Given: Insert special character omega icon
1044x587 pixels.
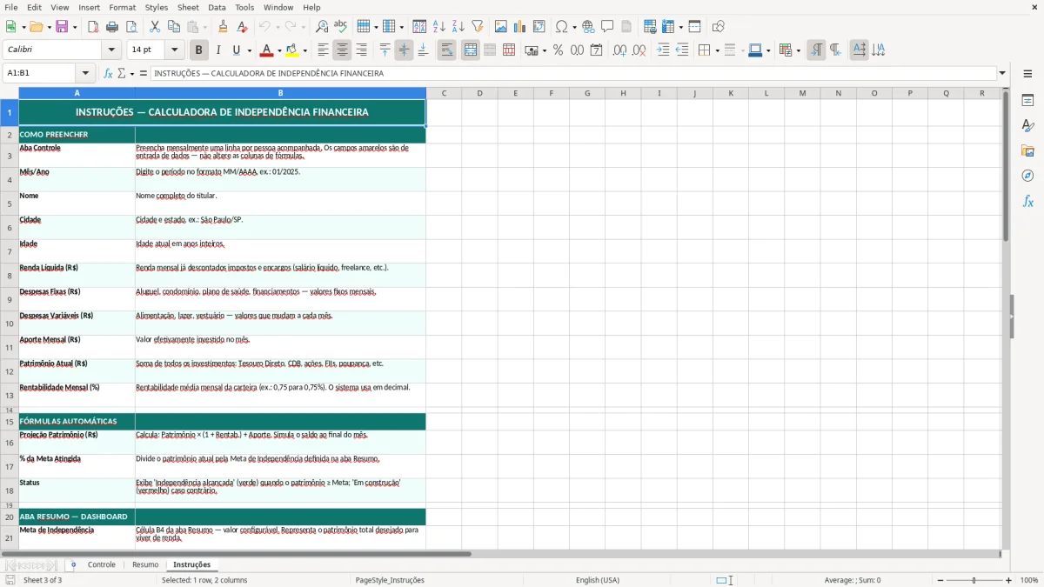Looking at the screenshot, I should (562, 27).
